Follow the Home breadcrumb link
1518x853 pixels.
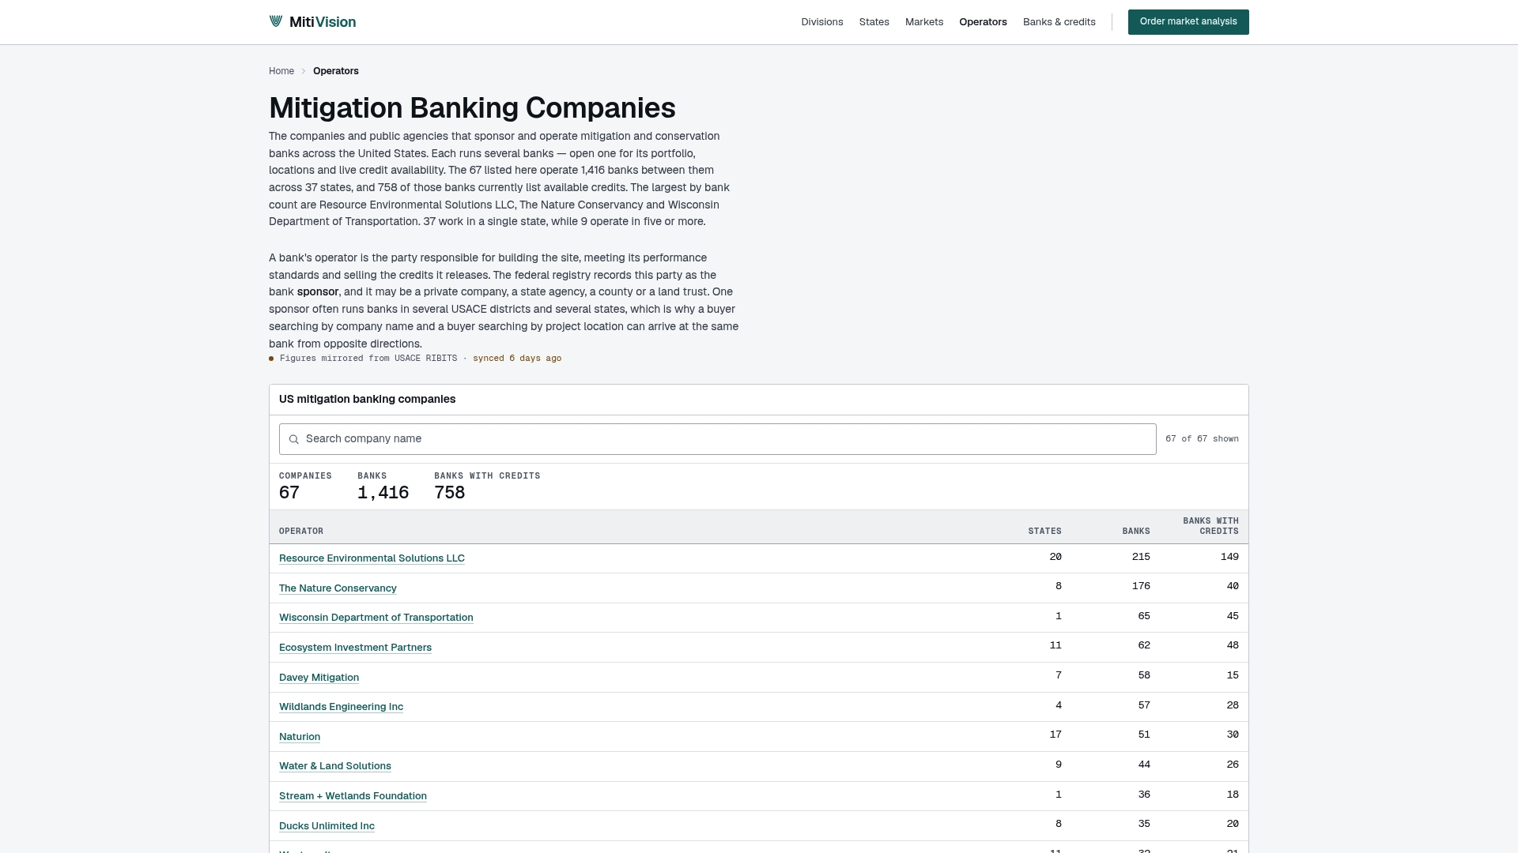tap(281, 71)
